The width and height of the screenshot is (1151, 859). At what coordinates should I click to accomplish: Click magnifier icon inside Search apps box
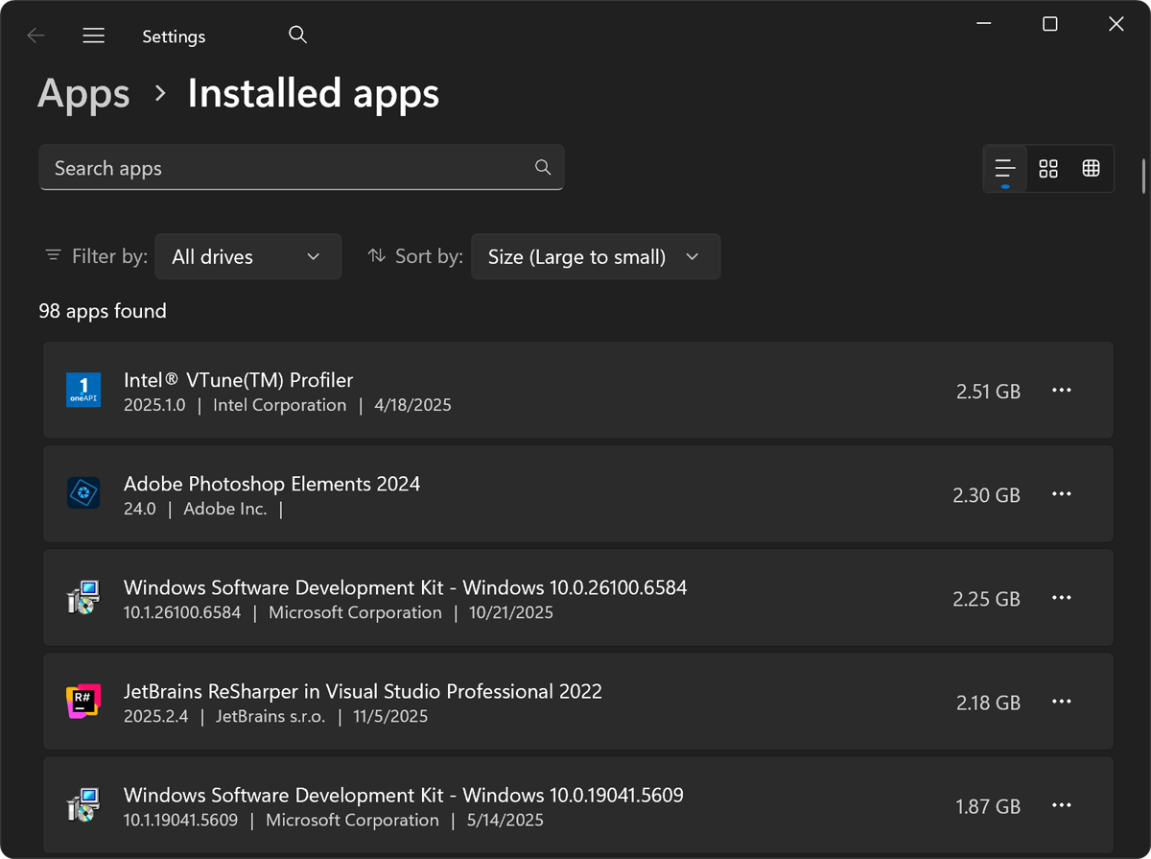pos(543,168)
